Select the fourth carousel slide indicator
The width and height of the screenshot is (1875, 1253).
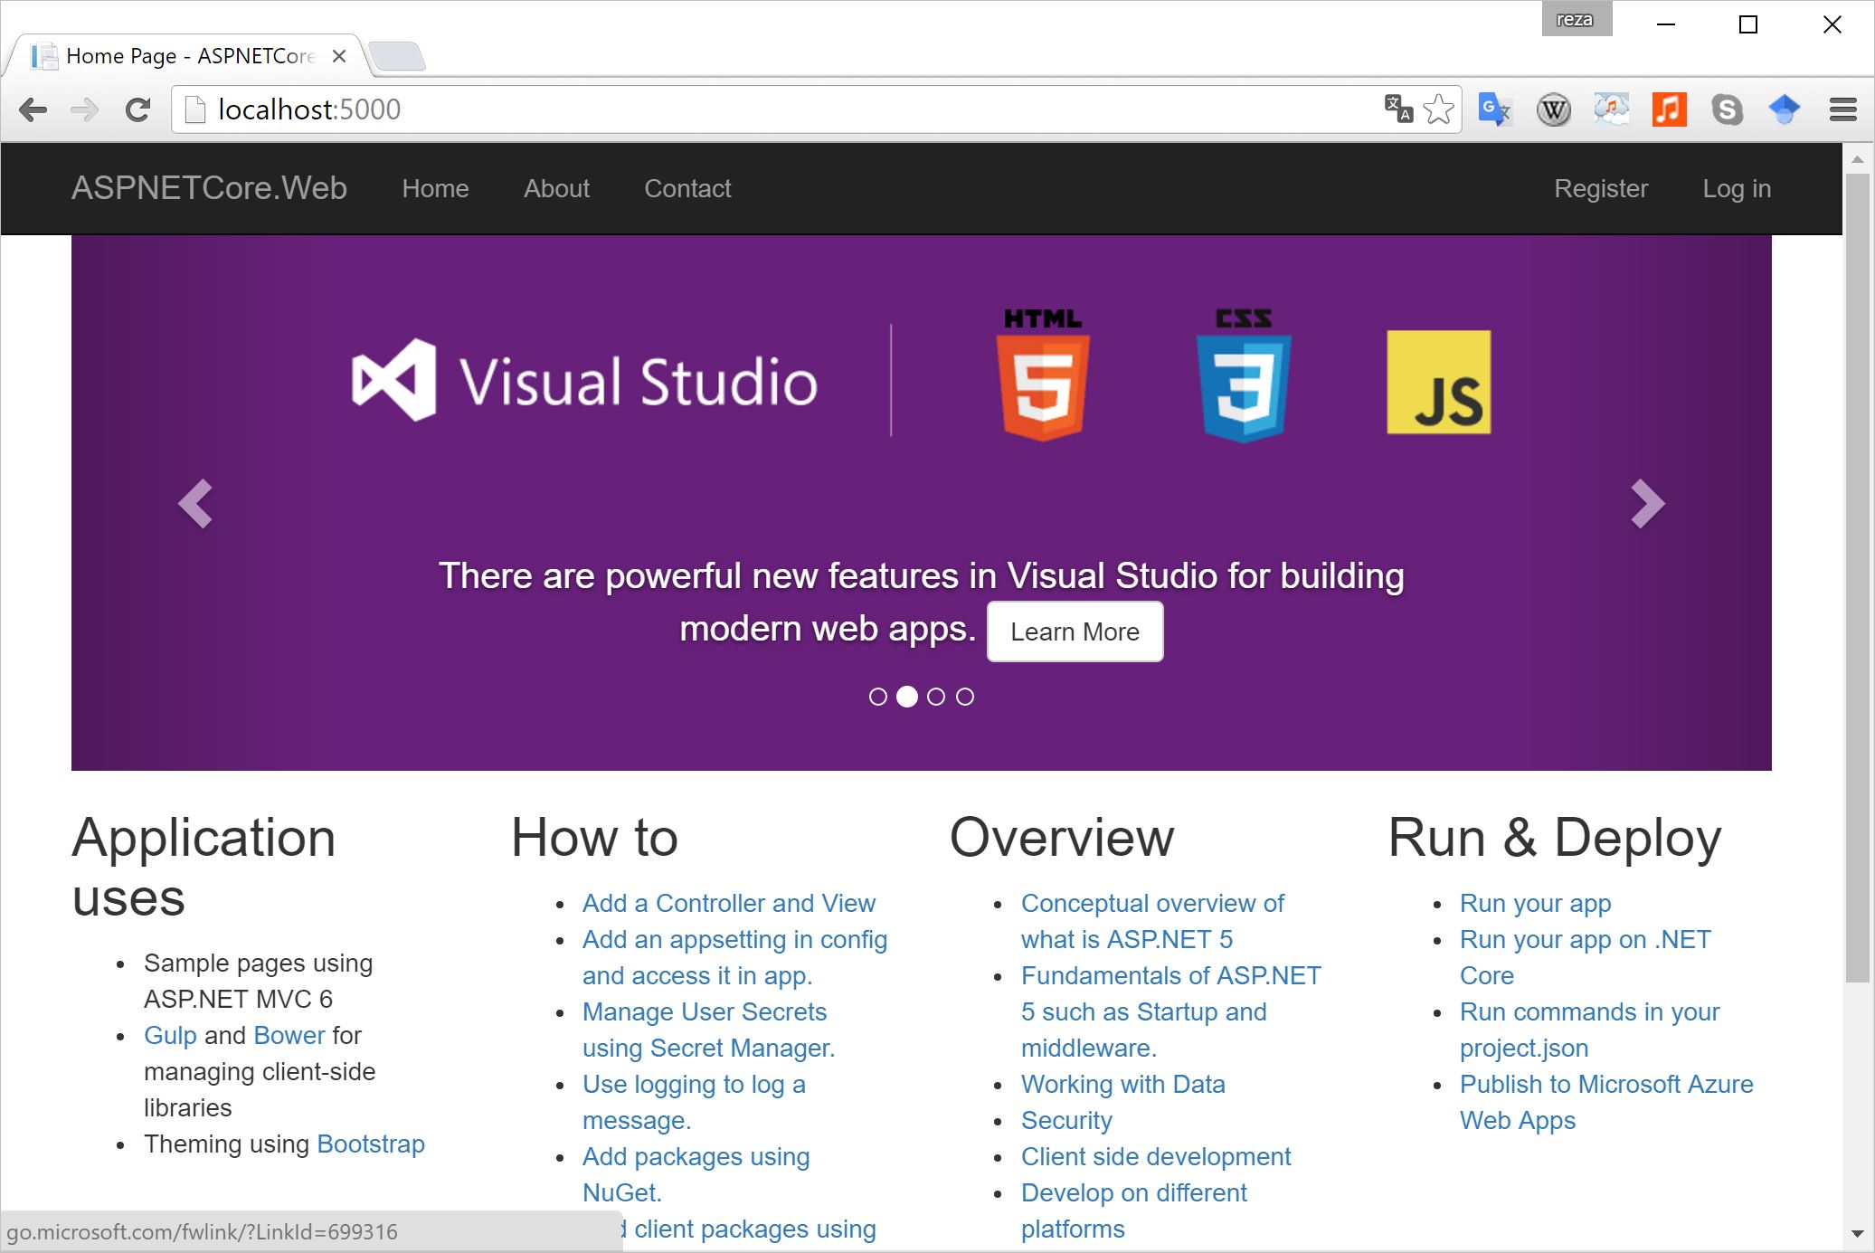(x=965, y=697)
